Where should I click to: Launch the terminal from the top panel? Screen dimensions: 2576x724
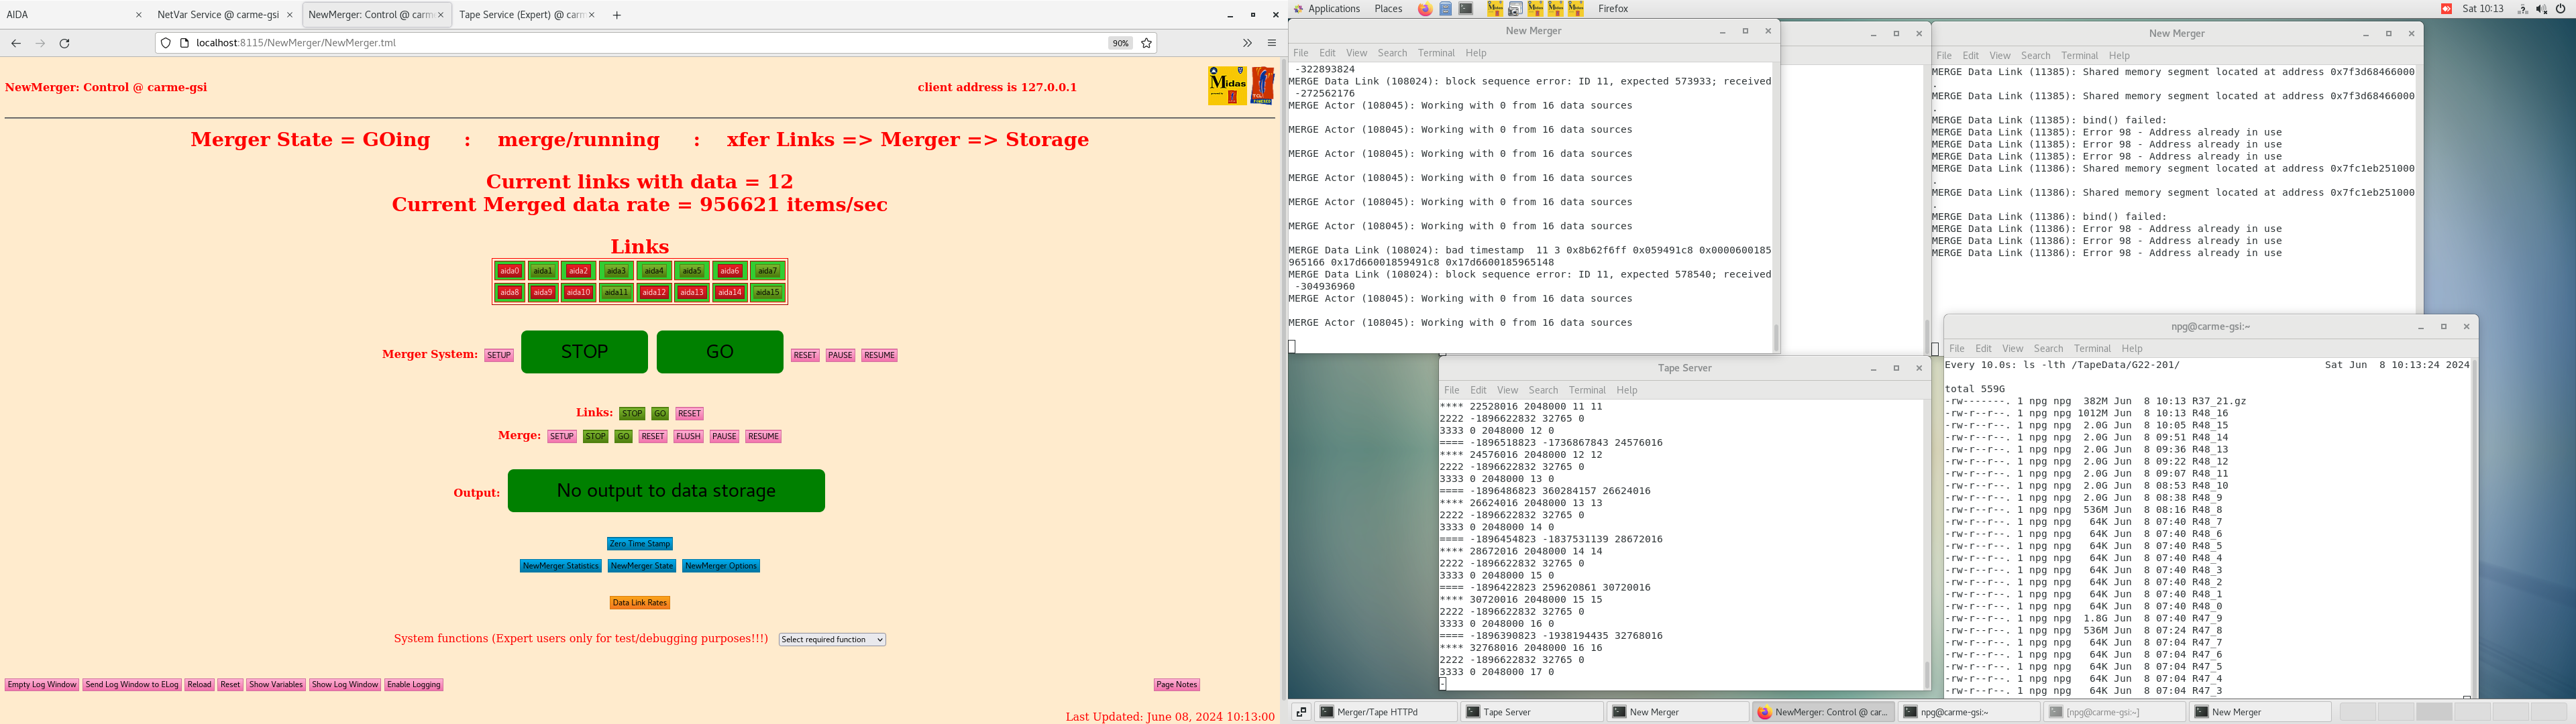tap(1466, 9)
